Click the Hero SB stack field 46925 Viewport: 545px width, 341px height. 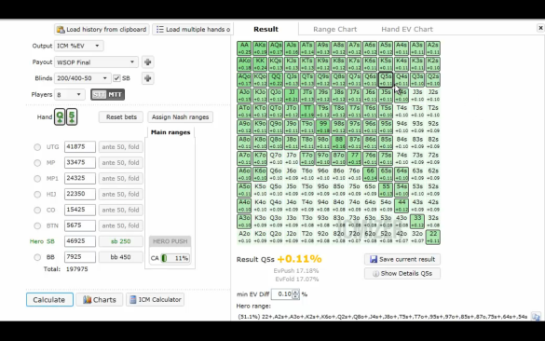click(x=80, y=241)
